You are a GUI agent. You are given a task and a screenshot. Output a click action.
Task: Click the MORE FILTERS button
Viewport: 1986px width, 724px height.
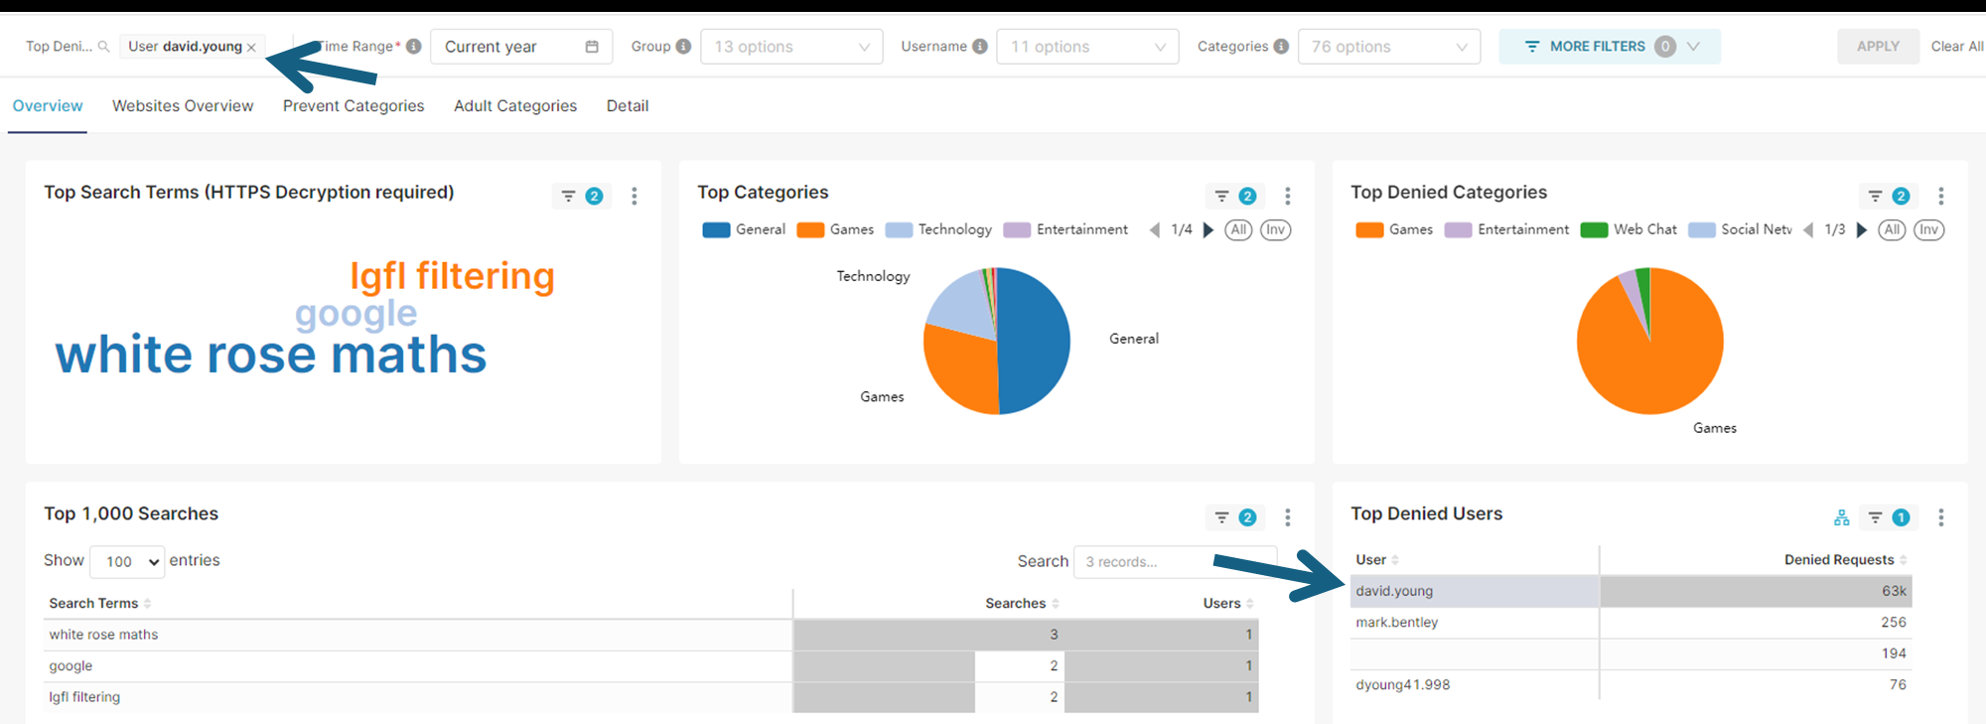(1609, 47)
